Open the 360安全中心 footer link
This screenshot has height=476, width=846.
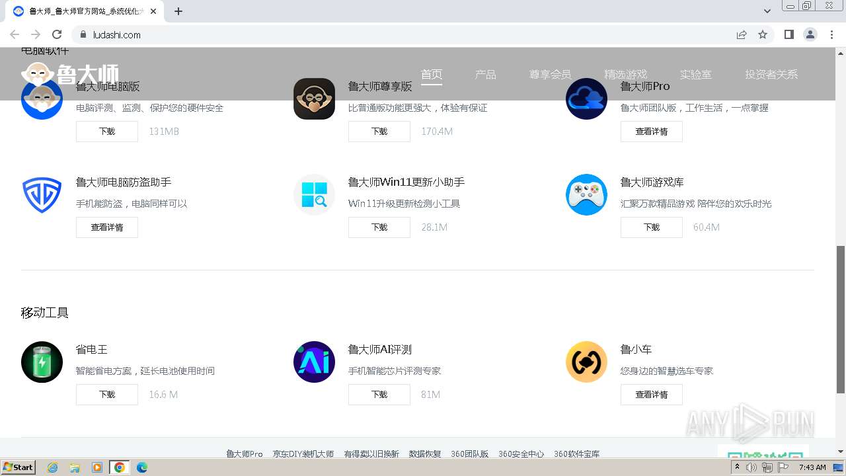521,454
